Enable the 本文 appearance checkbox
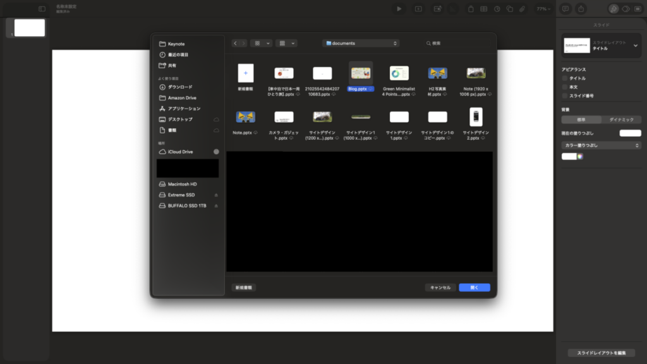 point(564,87)
